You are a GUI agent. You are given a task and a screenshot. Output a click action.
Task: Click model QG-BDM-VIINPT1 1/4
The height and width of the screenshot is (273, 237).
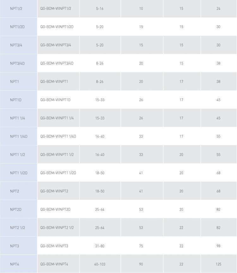(57, 118)
